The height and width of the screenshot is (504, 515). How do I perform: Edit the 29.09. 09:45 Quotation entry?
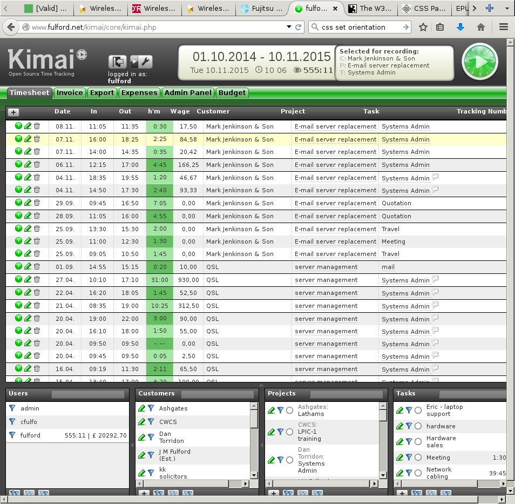pyautogui.click(x=28, y=203)
